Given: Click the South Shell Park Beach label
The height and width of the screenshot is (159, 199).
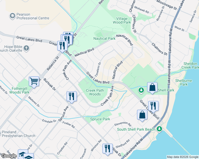Looking at the screenshot, I should [x=136, y=129].
